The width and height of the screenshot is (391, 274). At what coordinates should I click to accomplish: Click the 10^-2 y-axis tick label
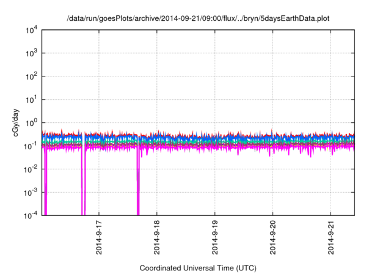[x=31, y=169]
